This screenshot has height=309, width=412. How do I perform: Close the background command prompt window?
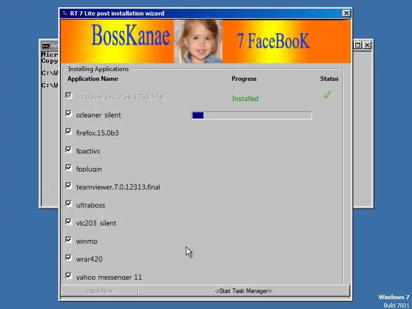[367, 45]
